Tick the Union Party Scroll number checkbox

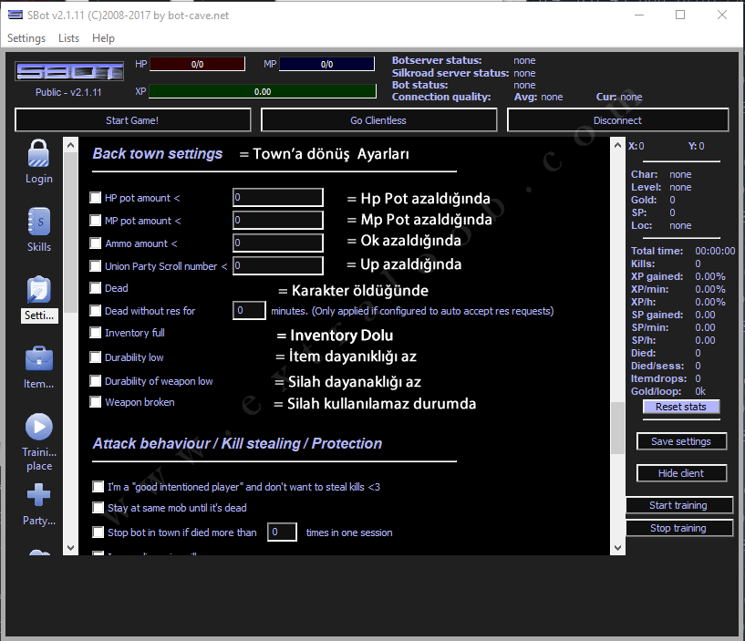[x=96, y=266]
